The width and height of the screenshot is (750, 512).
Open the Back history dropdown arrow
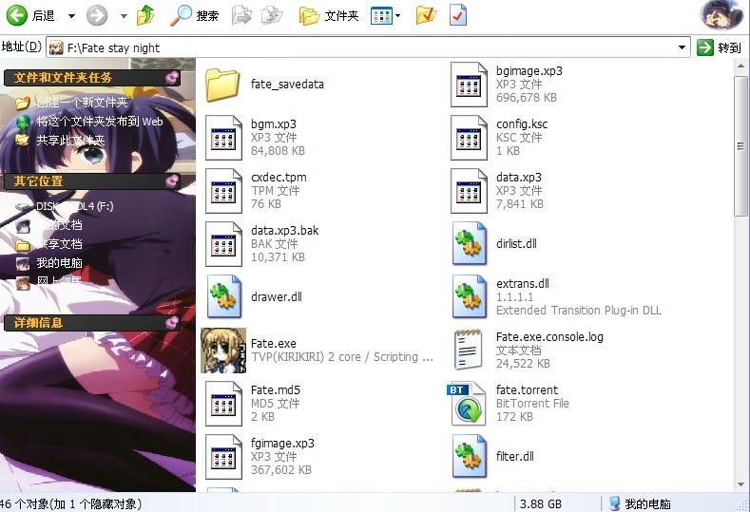point(71,16)
